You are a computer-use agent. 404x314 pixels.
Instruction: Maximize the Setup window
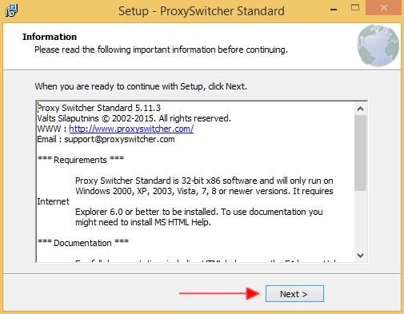355,8
